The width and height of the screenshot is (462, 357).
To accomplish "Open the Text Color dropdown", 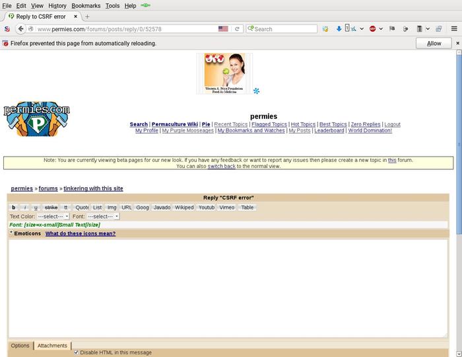I will point(53,216).
